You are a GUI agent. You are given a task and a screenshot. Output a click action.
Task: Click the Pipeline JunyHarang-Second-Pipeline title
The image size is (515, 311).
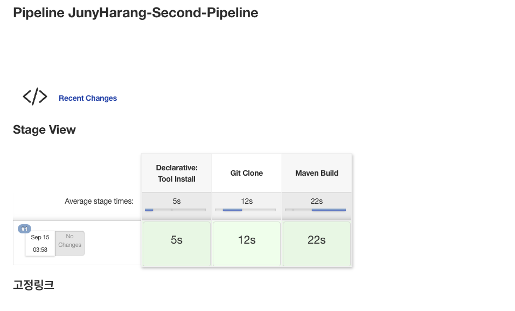pyautogui.click(x=135, y=13)
